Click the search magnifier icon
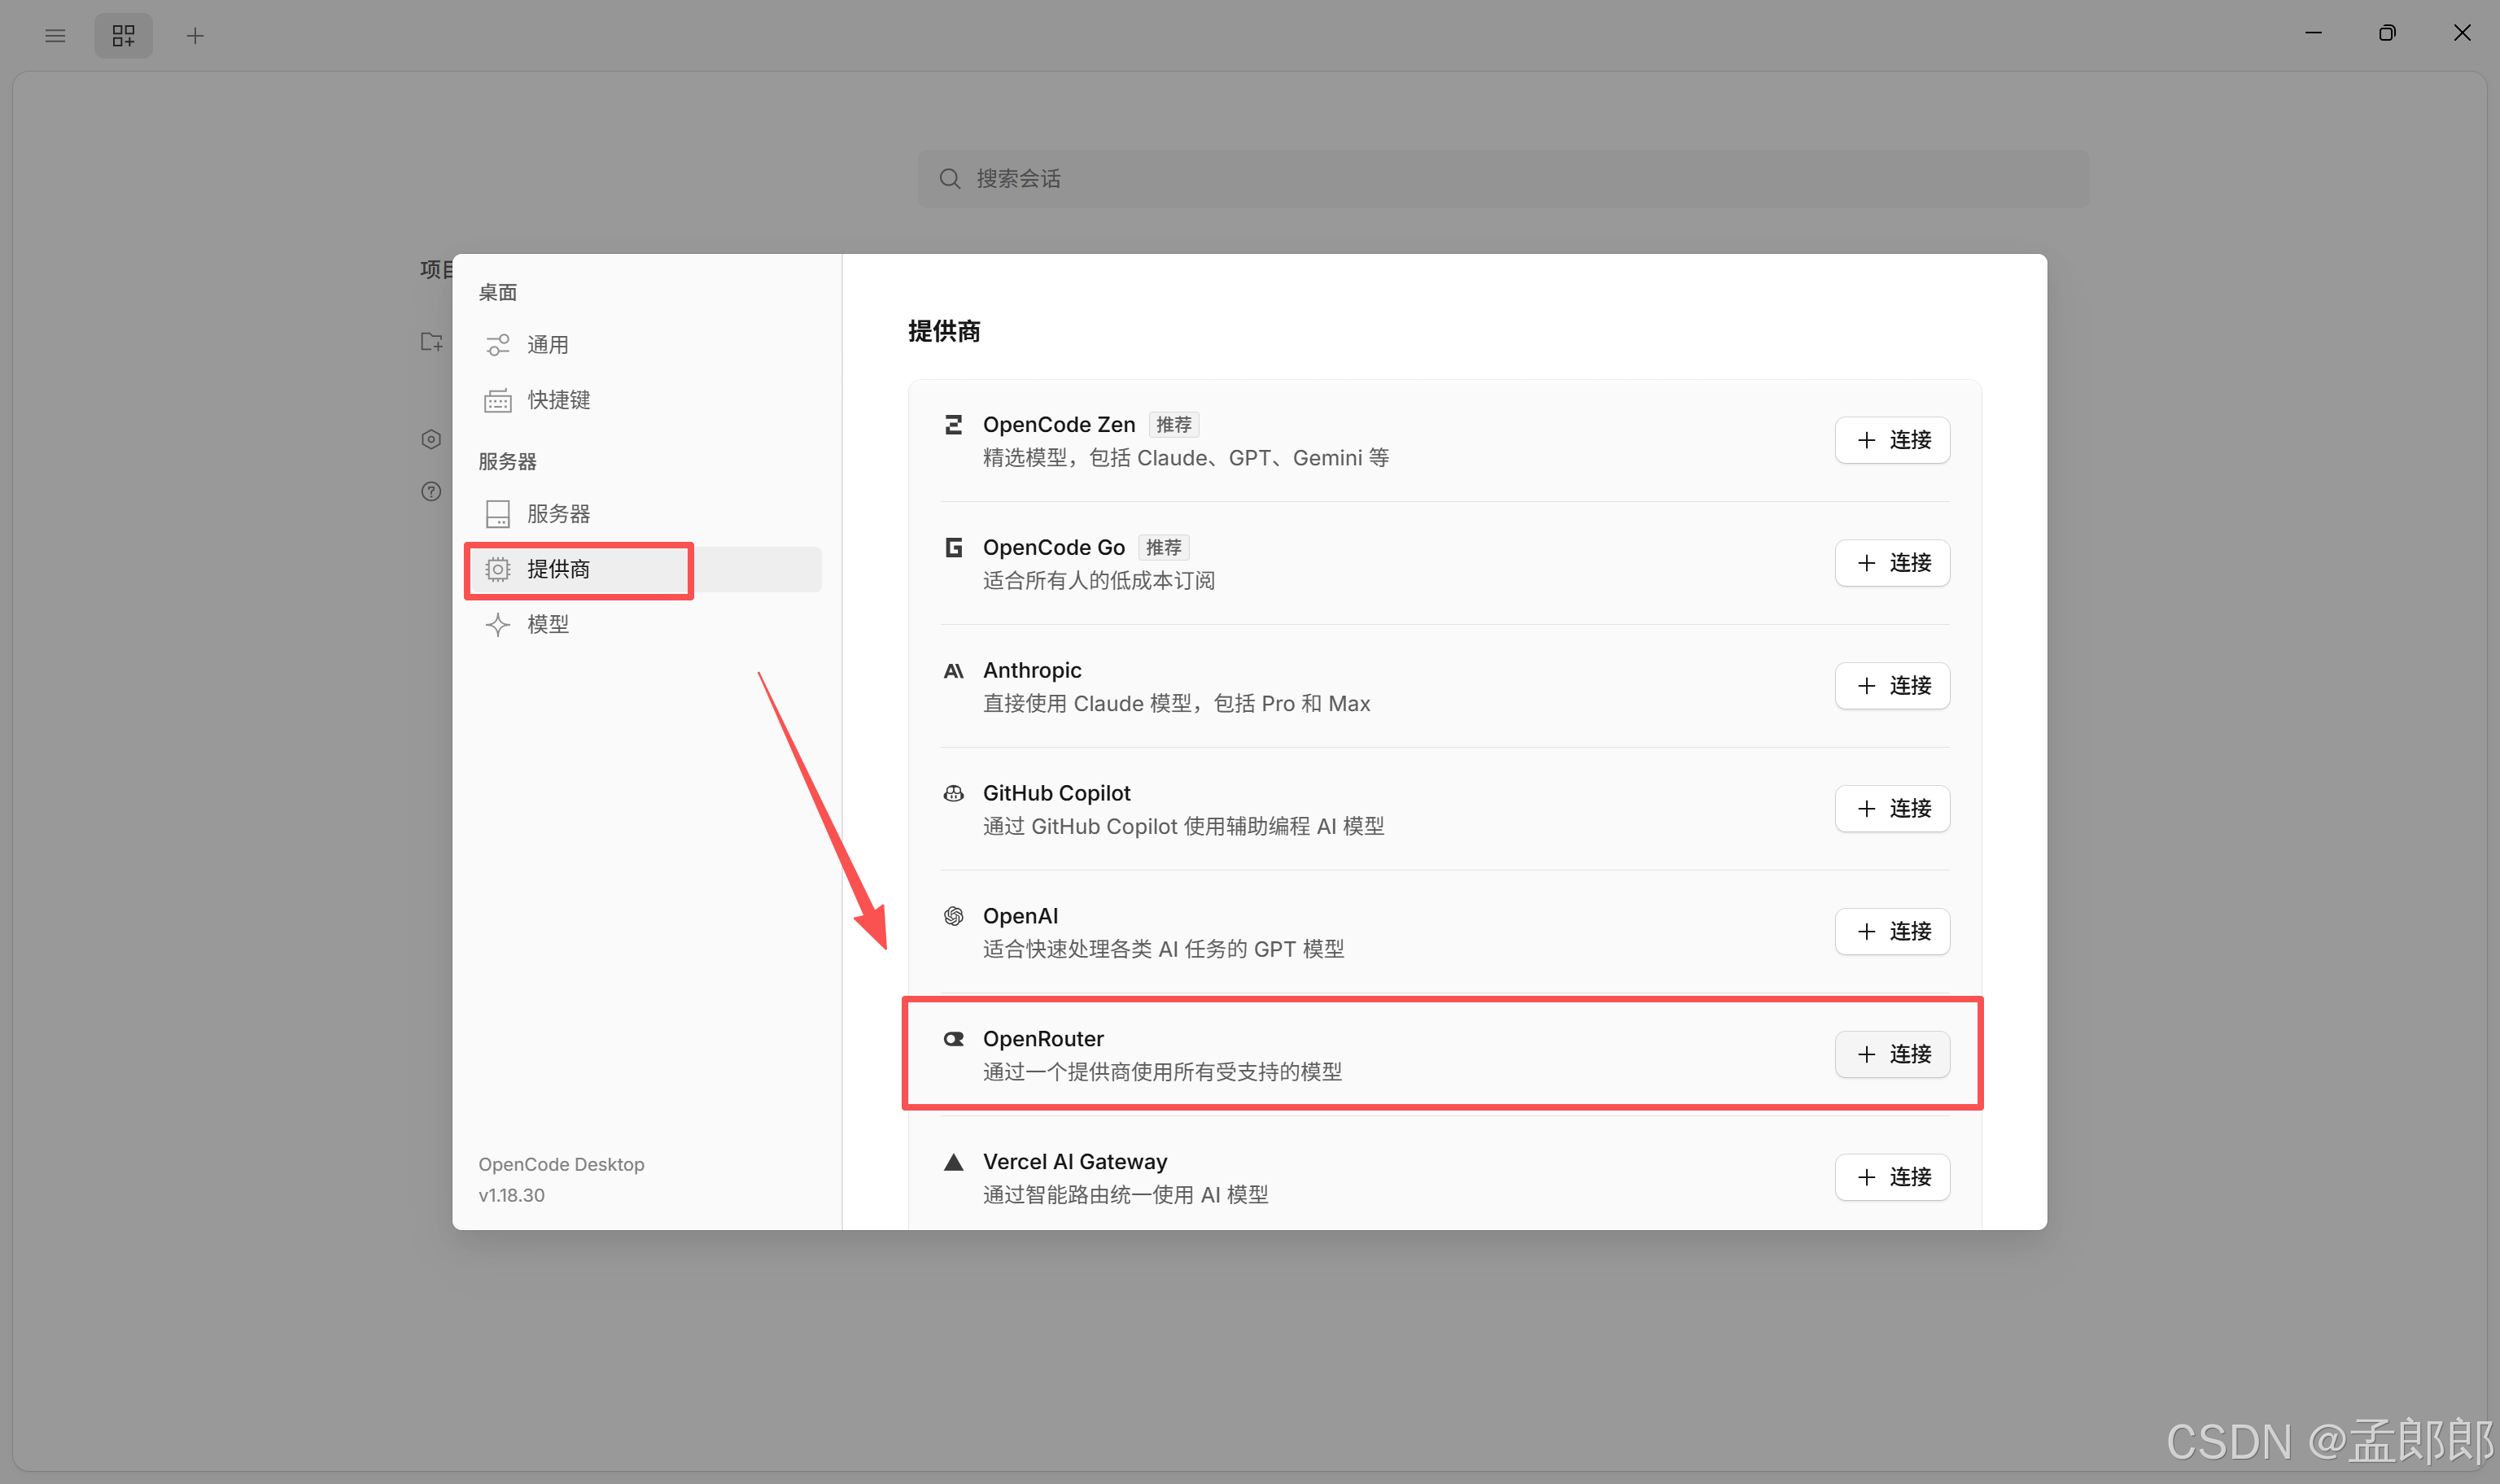 point(949,179)
